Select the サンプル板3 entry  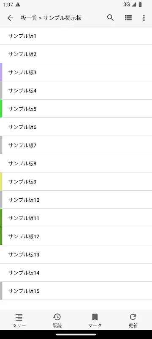click(76, 72)
